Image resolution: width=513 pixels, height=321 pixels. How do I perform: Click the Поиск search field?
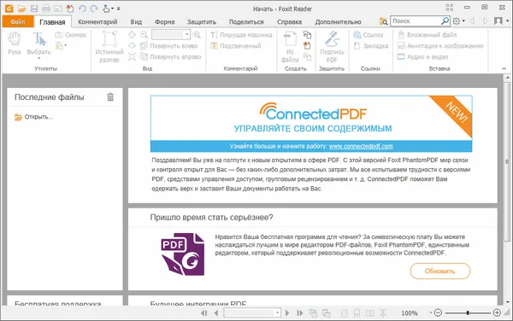click(416, 21)
